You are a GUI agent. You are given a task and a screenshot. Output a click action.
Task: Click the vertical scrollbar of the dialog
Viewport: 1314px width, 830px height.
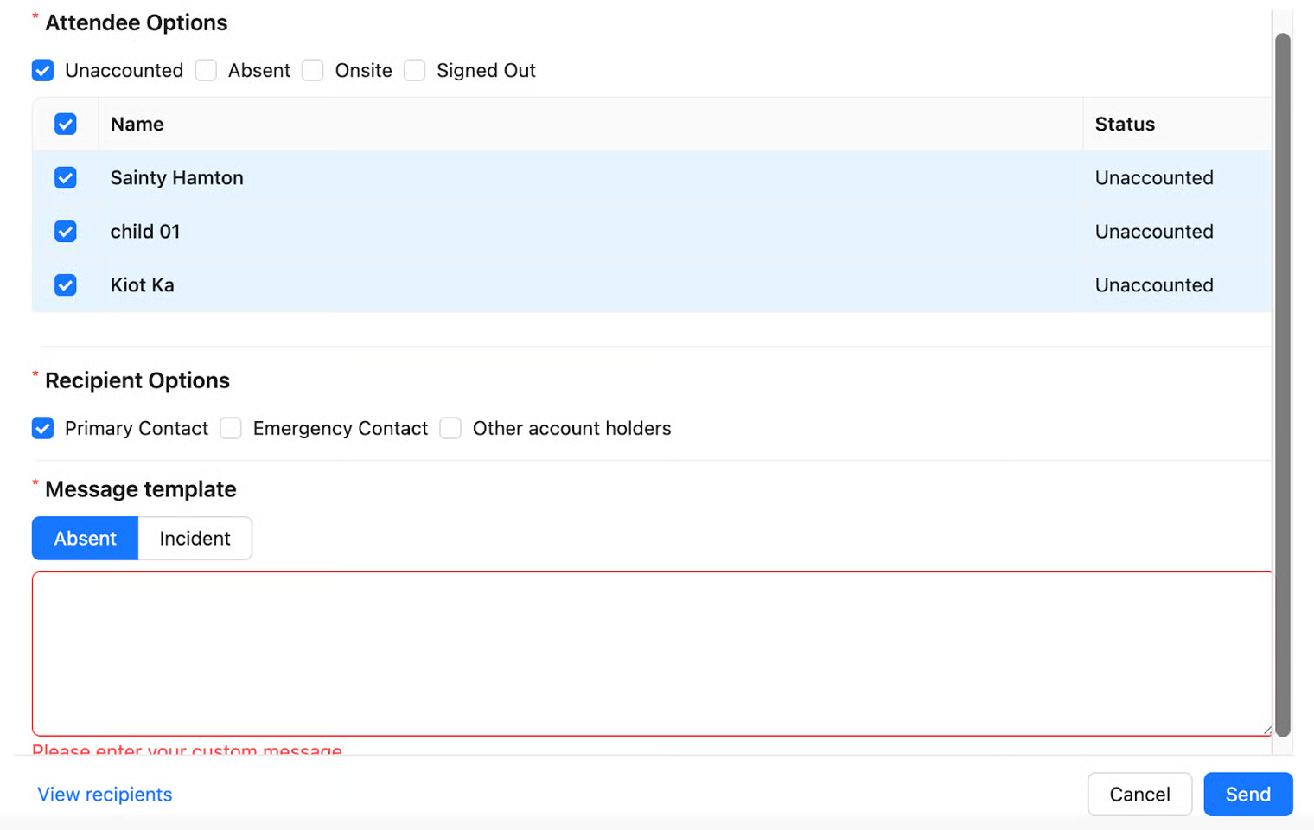[1283, 380]
